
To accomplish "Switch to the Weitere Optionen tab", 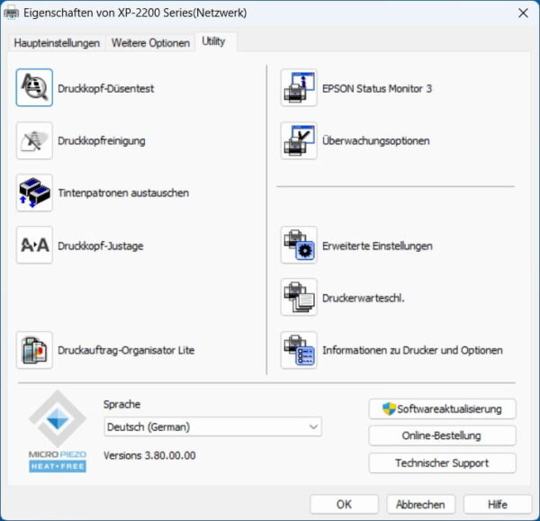I will click(x=150, y=43).
